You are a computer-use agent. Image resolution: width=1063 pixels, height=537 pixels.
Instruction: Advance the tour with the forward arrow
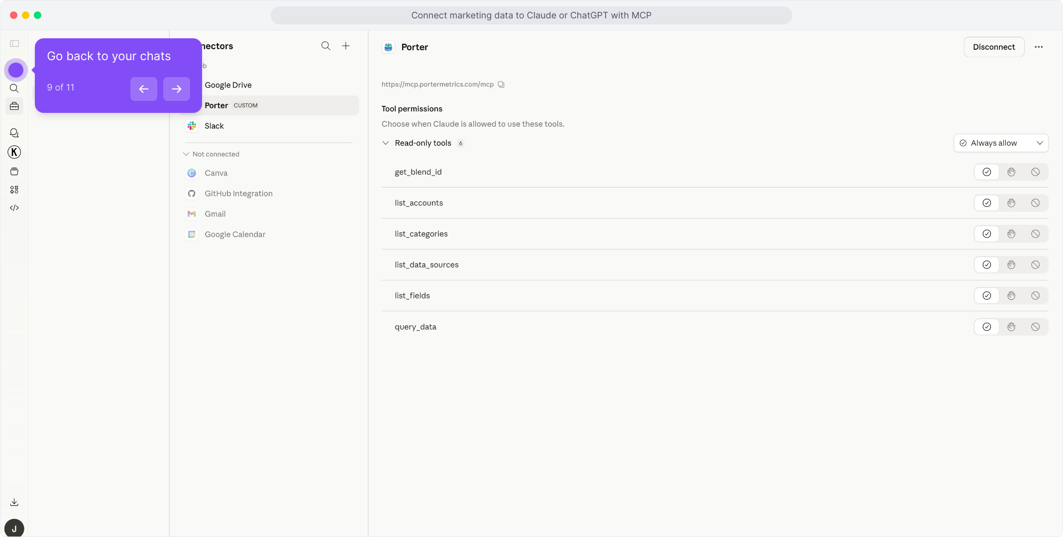177,89
